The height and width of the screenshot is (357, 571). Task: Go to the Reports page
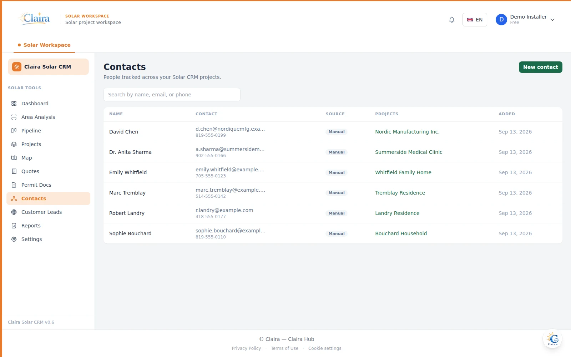tap(48, 226)
